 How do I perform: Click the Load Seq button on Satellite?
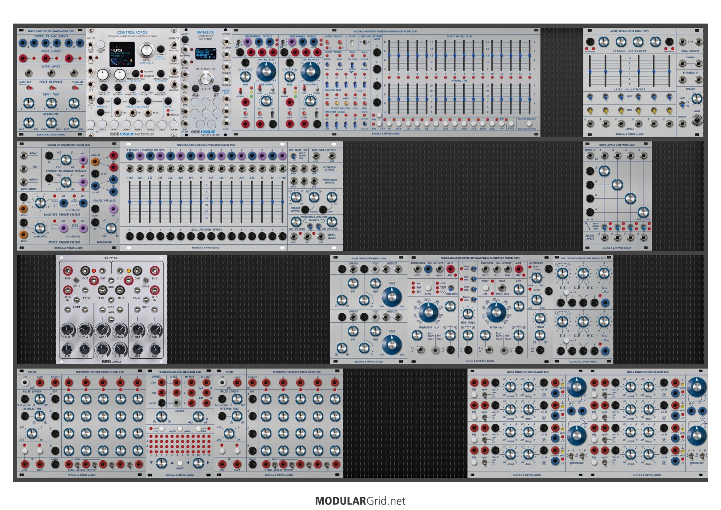pos(216,88)
